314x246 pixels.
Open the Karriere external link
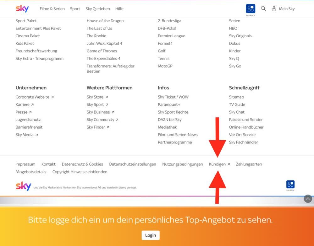[x=25, y=105]
